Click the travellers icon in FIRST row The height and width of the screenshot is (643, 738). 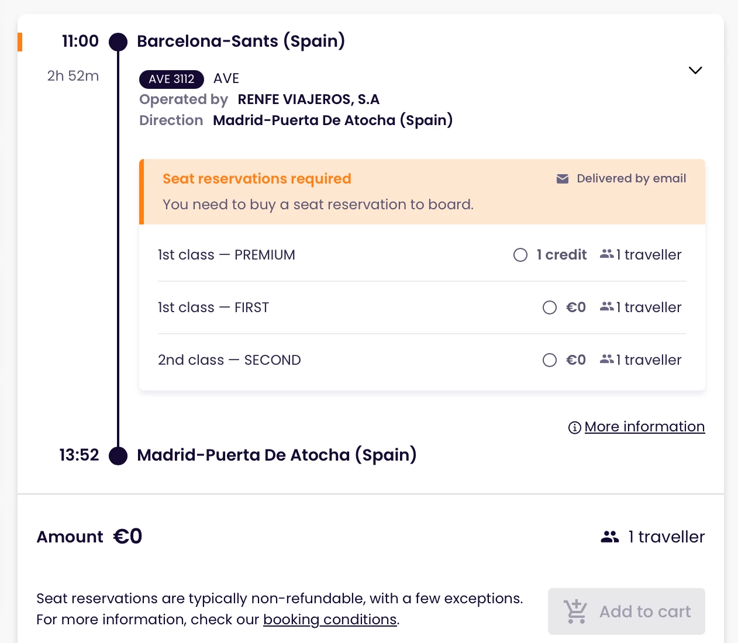(606, 307)
